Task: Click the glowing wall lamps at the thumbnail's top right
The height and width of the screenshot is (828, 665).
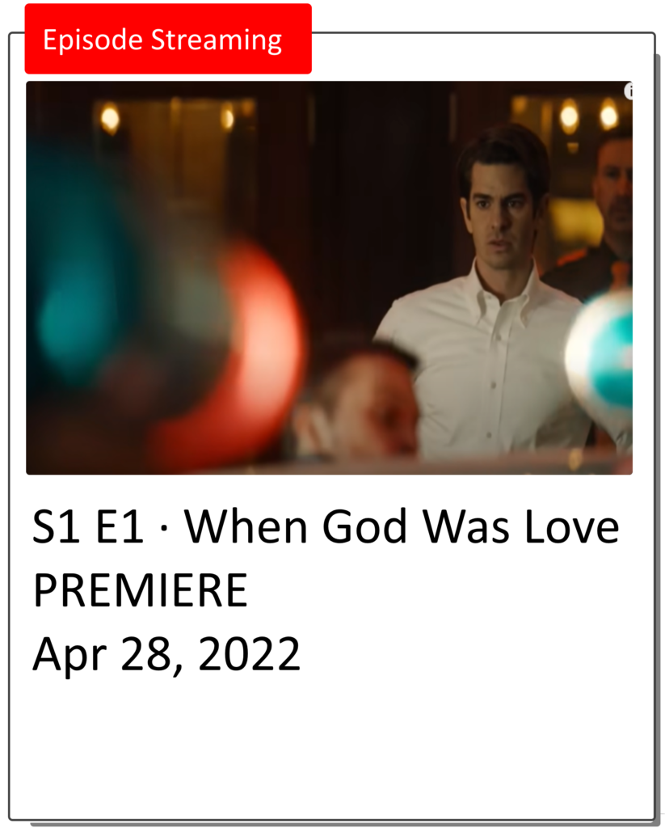Action: point(588,115)
